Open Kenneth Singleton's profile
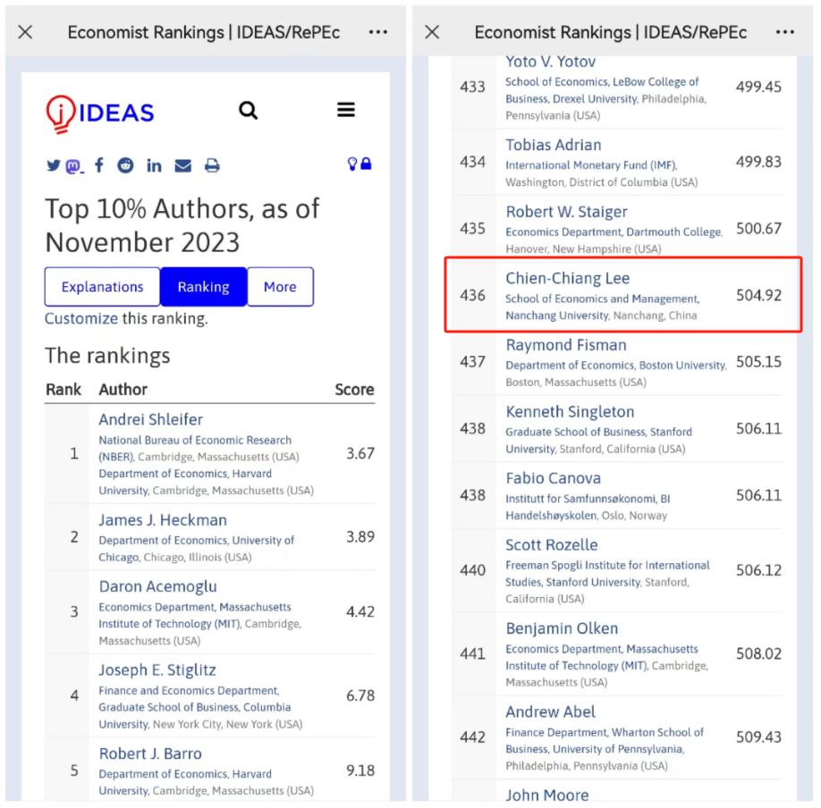 (x=570, y=412)
